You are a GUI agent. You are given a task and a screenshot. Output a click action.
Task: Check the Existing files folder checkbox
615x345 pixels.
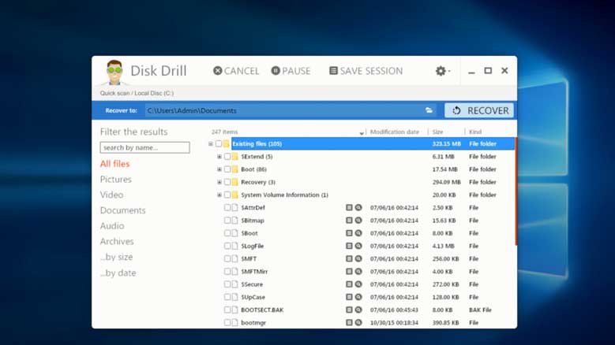[219, 144]
